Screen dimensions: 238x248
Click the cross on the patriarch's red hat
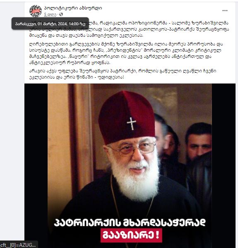click(x=132, y=124)
